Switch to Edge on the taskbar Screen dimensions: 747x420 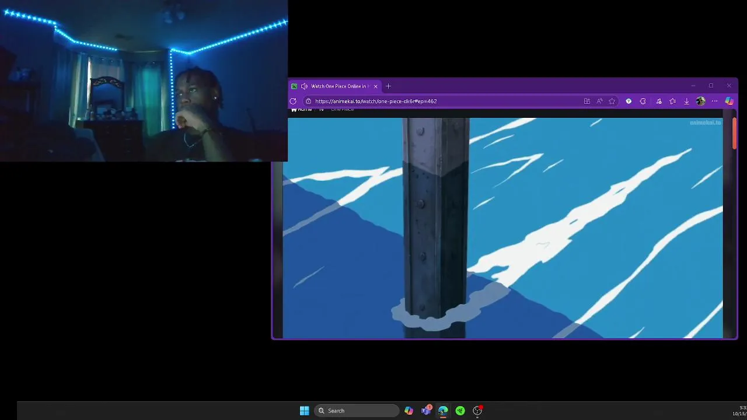click(x=443, y=411)
